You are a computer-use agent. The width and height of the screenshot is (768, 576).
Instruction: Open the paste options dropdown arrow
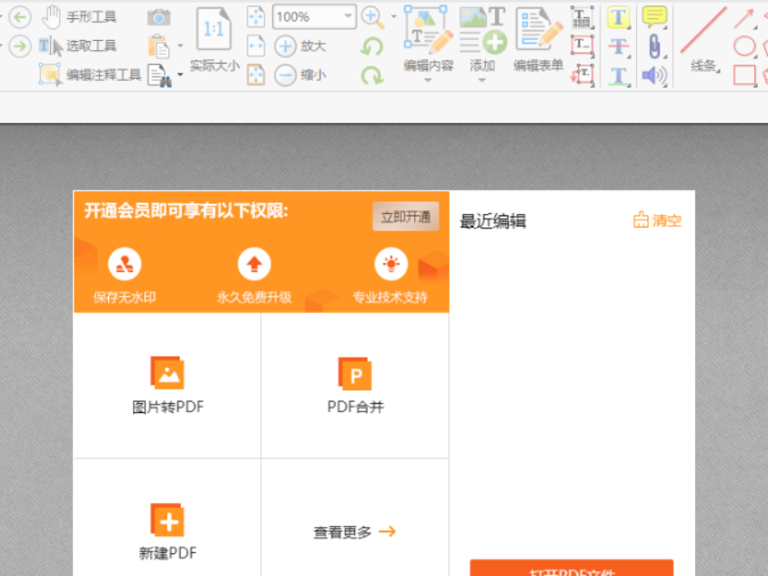pos(180,46)
